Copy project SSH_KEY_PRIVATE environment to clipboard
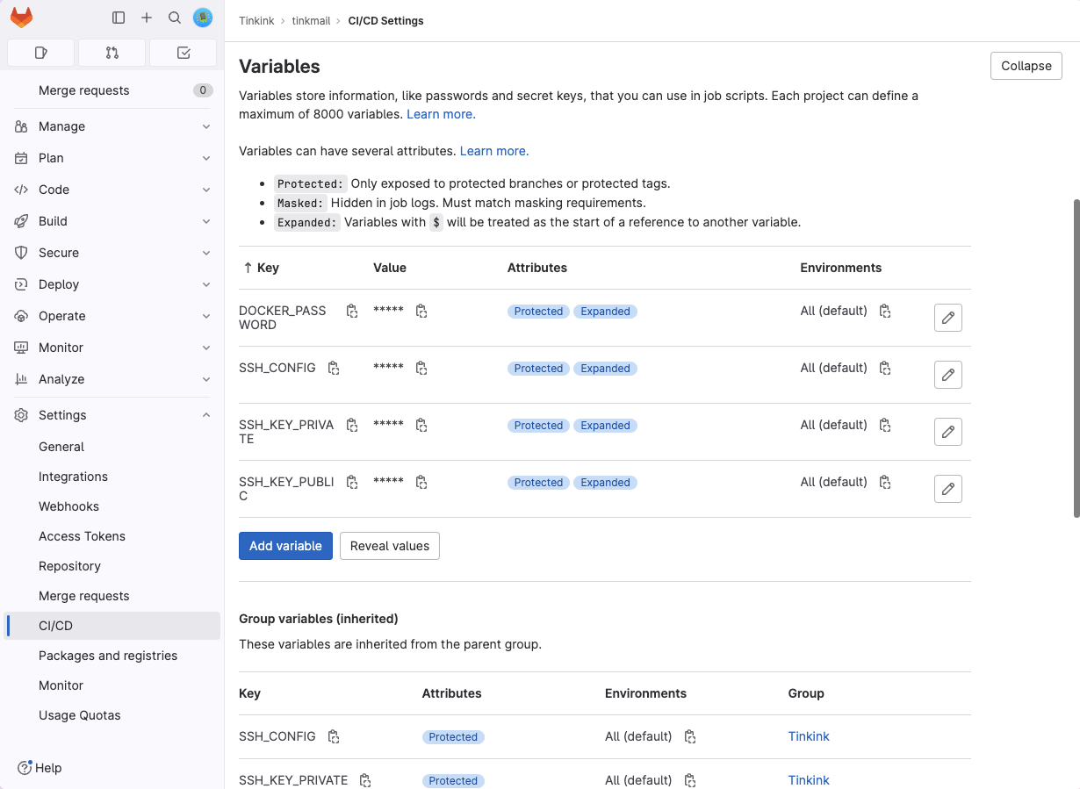Screen dimensions: 1080x789 click(885, 425)
